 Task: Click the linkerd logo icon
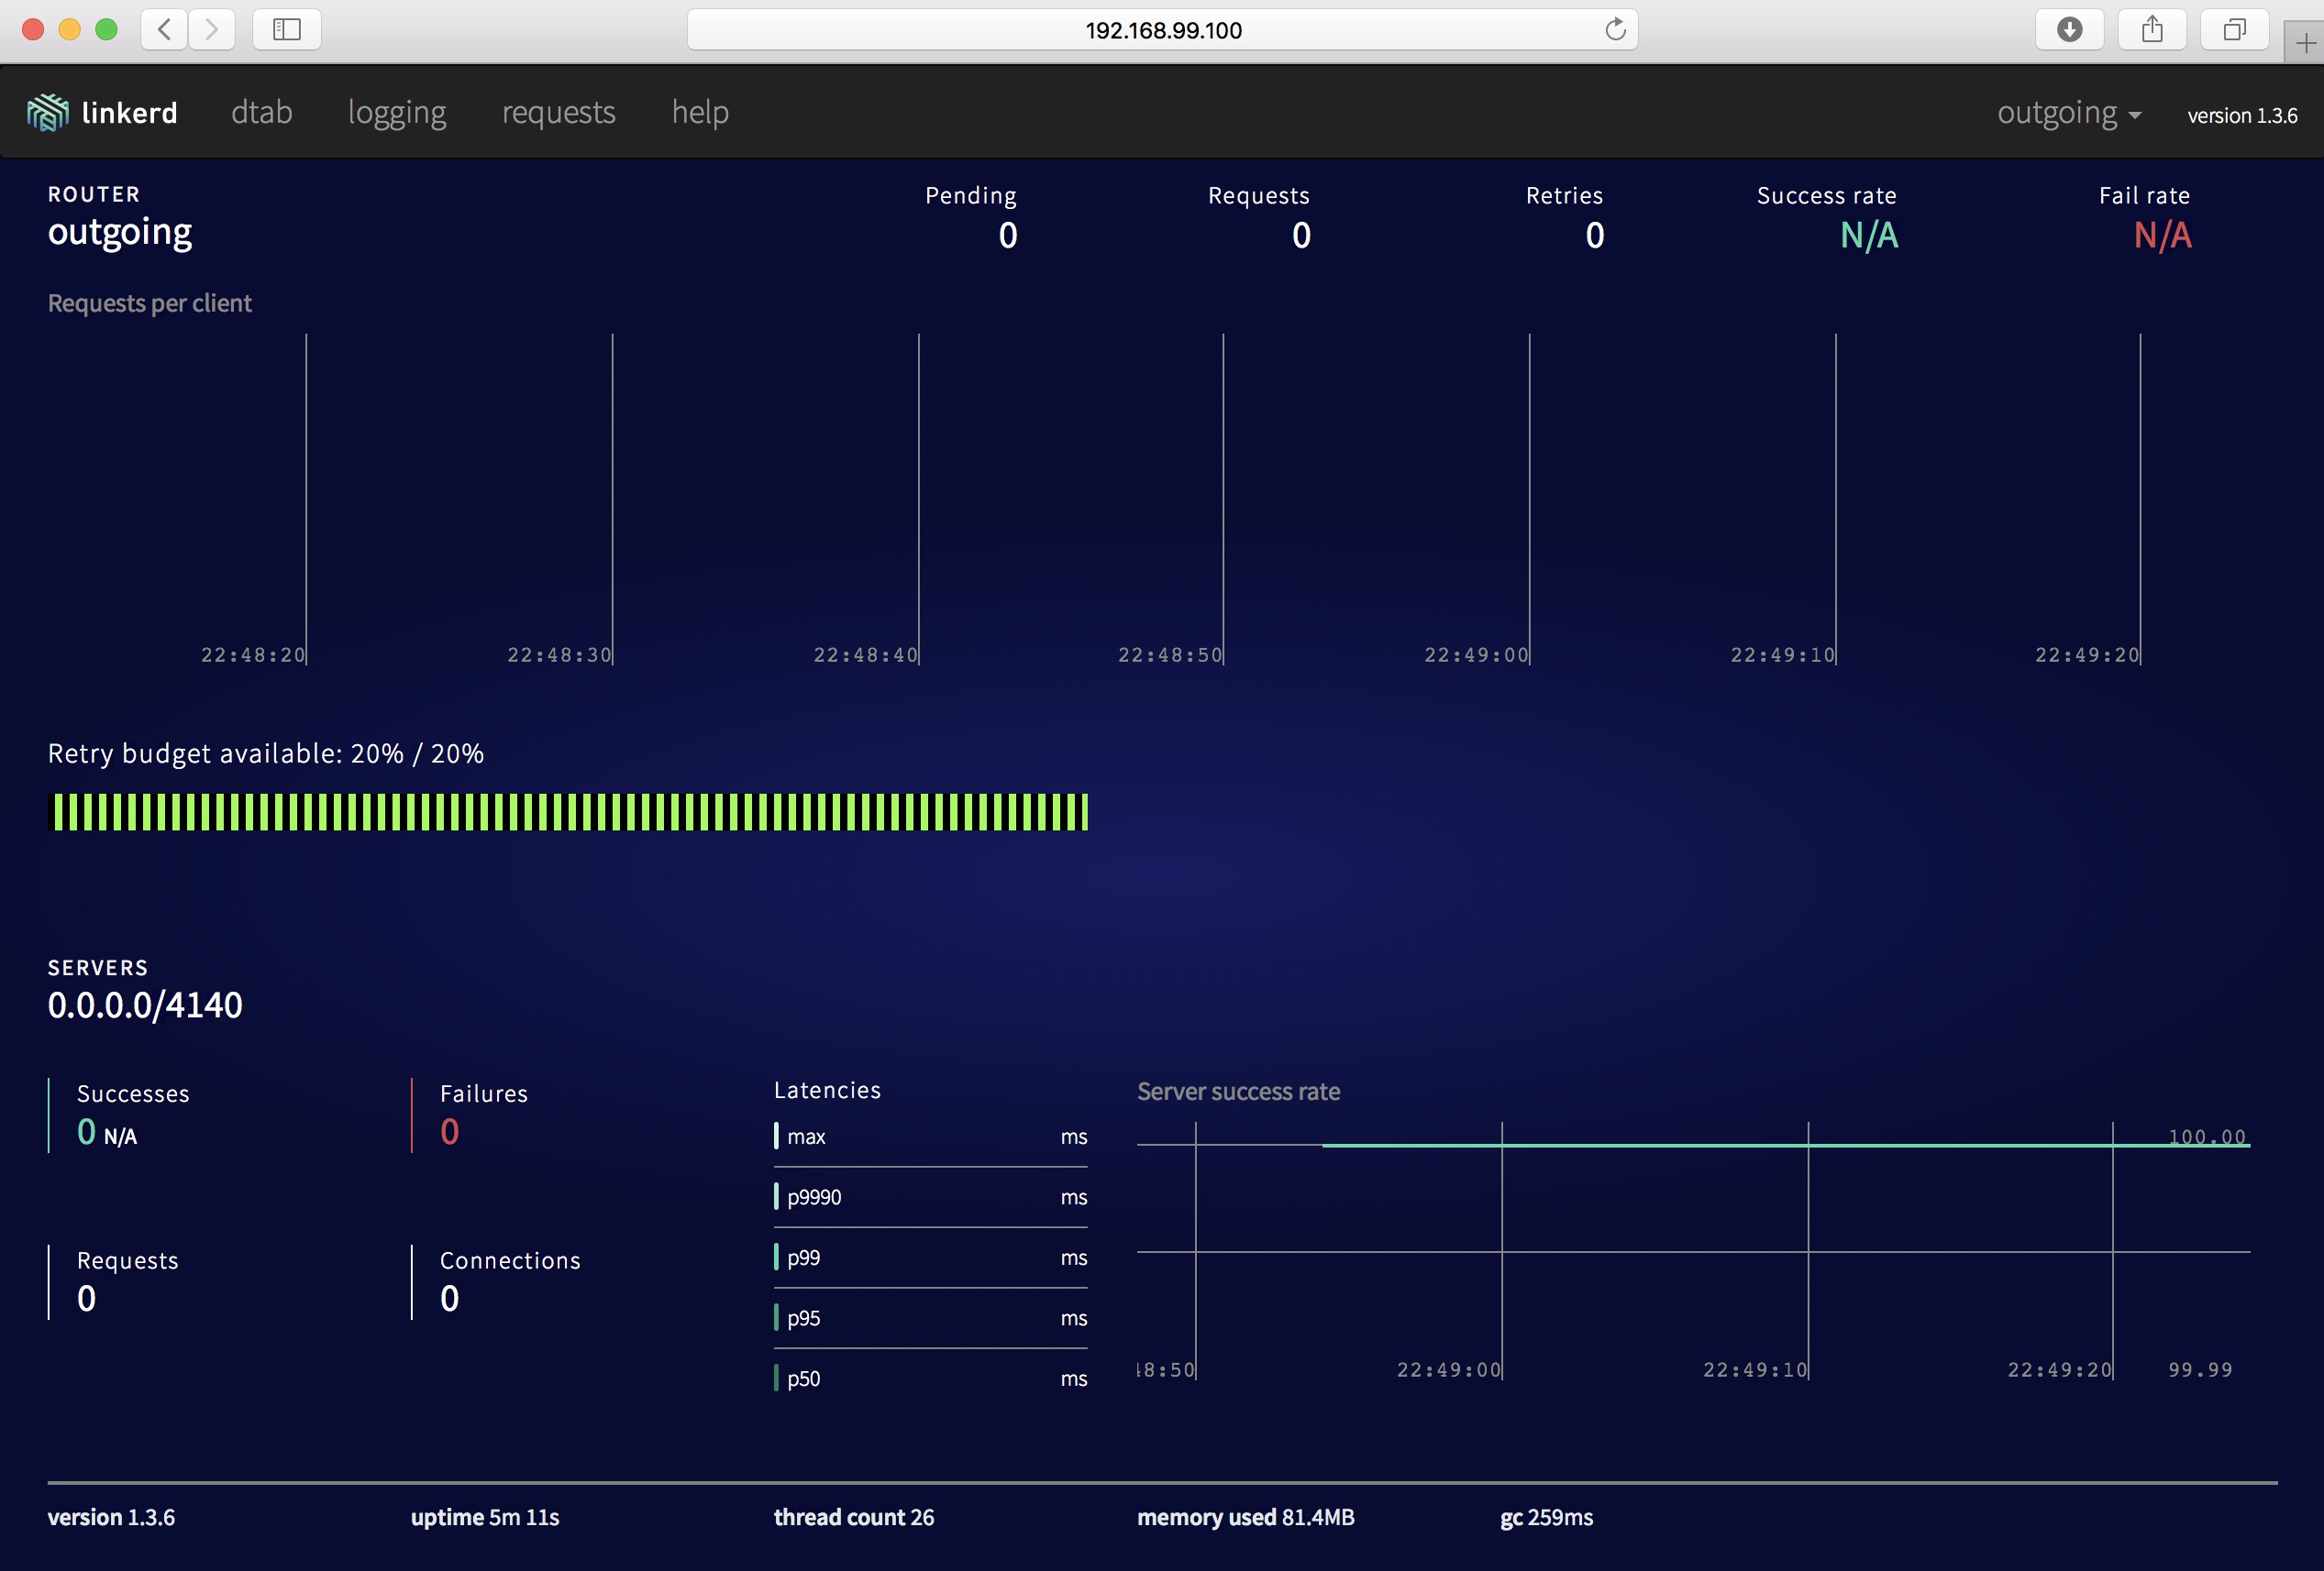coord(47,113)
